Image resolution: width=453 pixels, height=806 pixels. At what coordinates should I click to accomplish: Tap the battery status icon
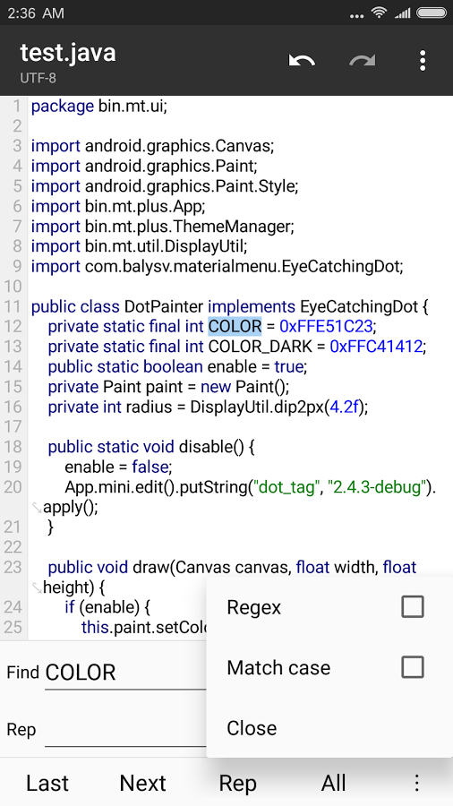tap(432, 13)
